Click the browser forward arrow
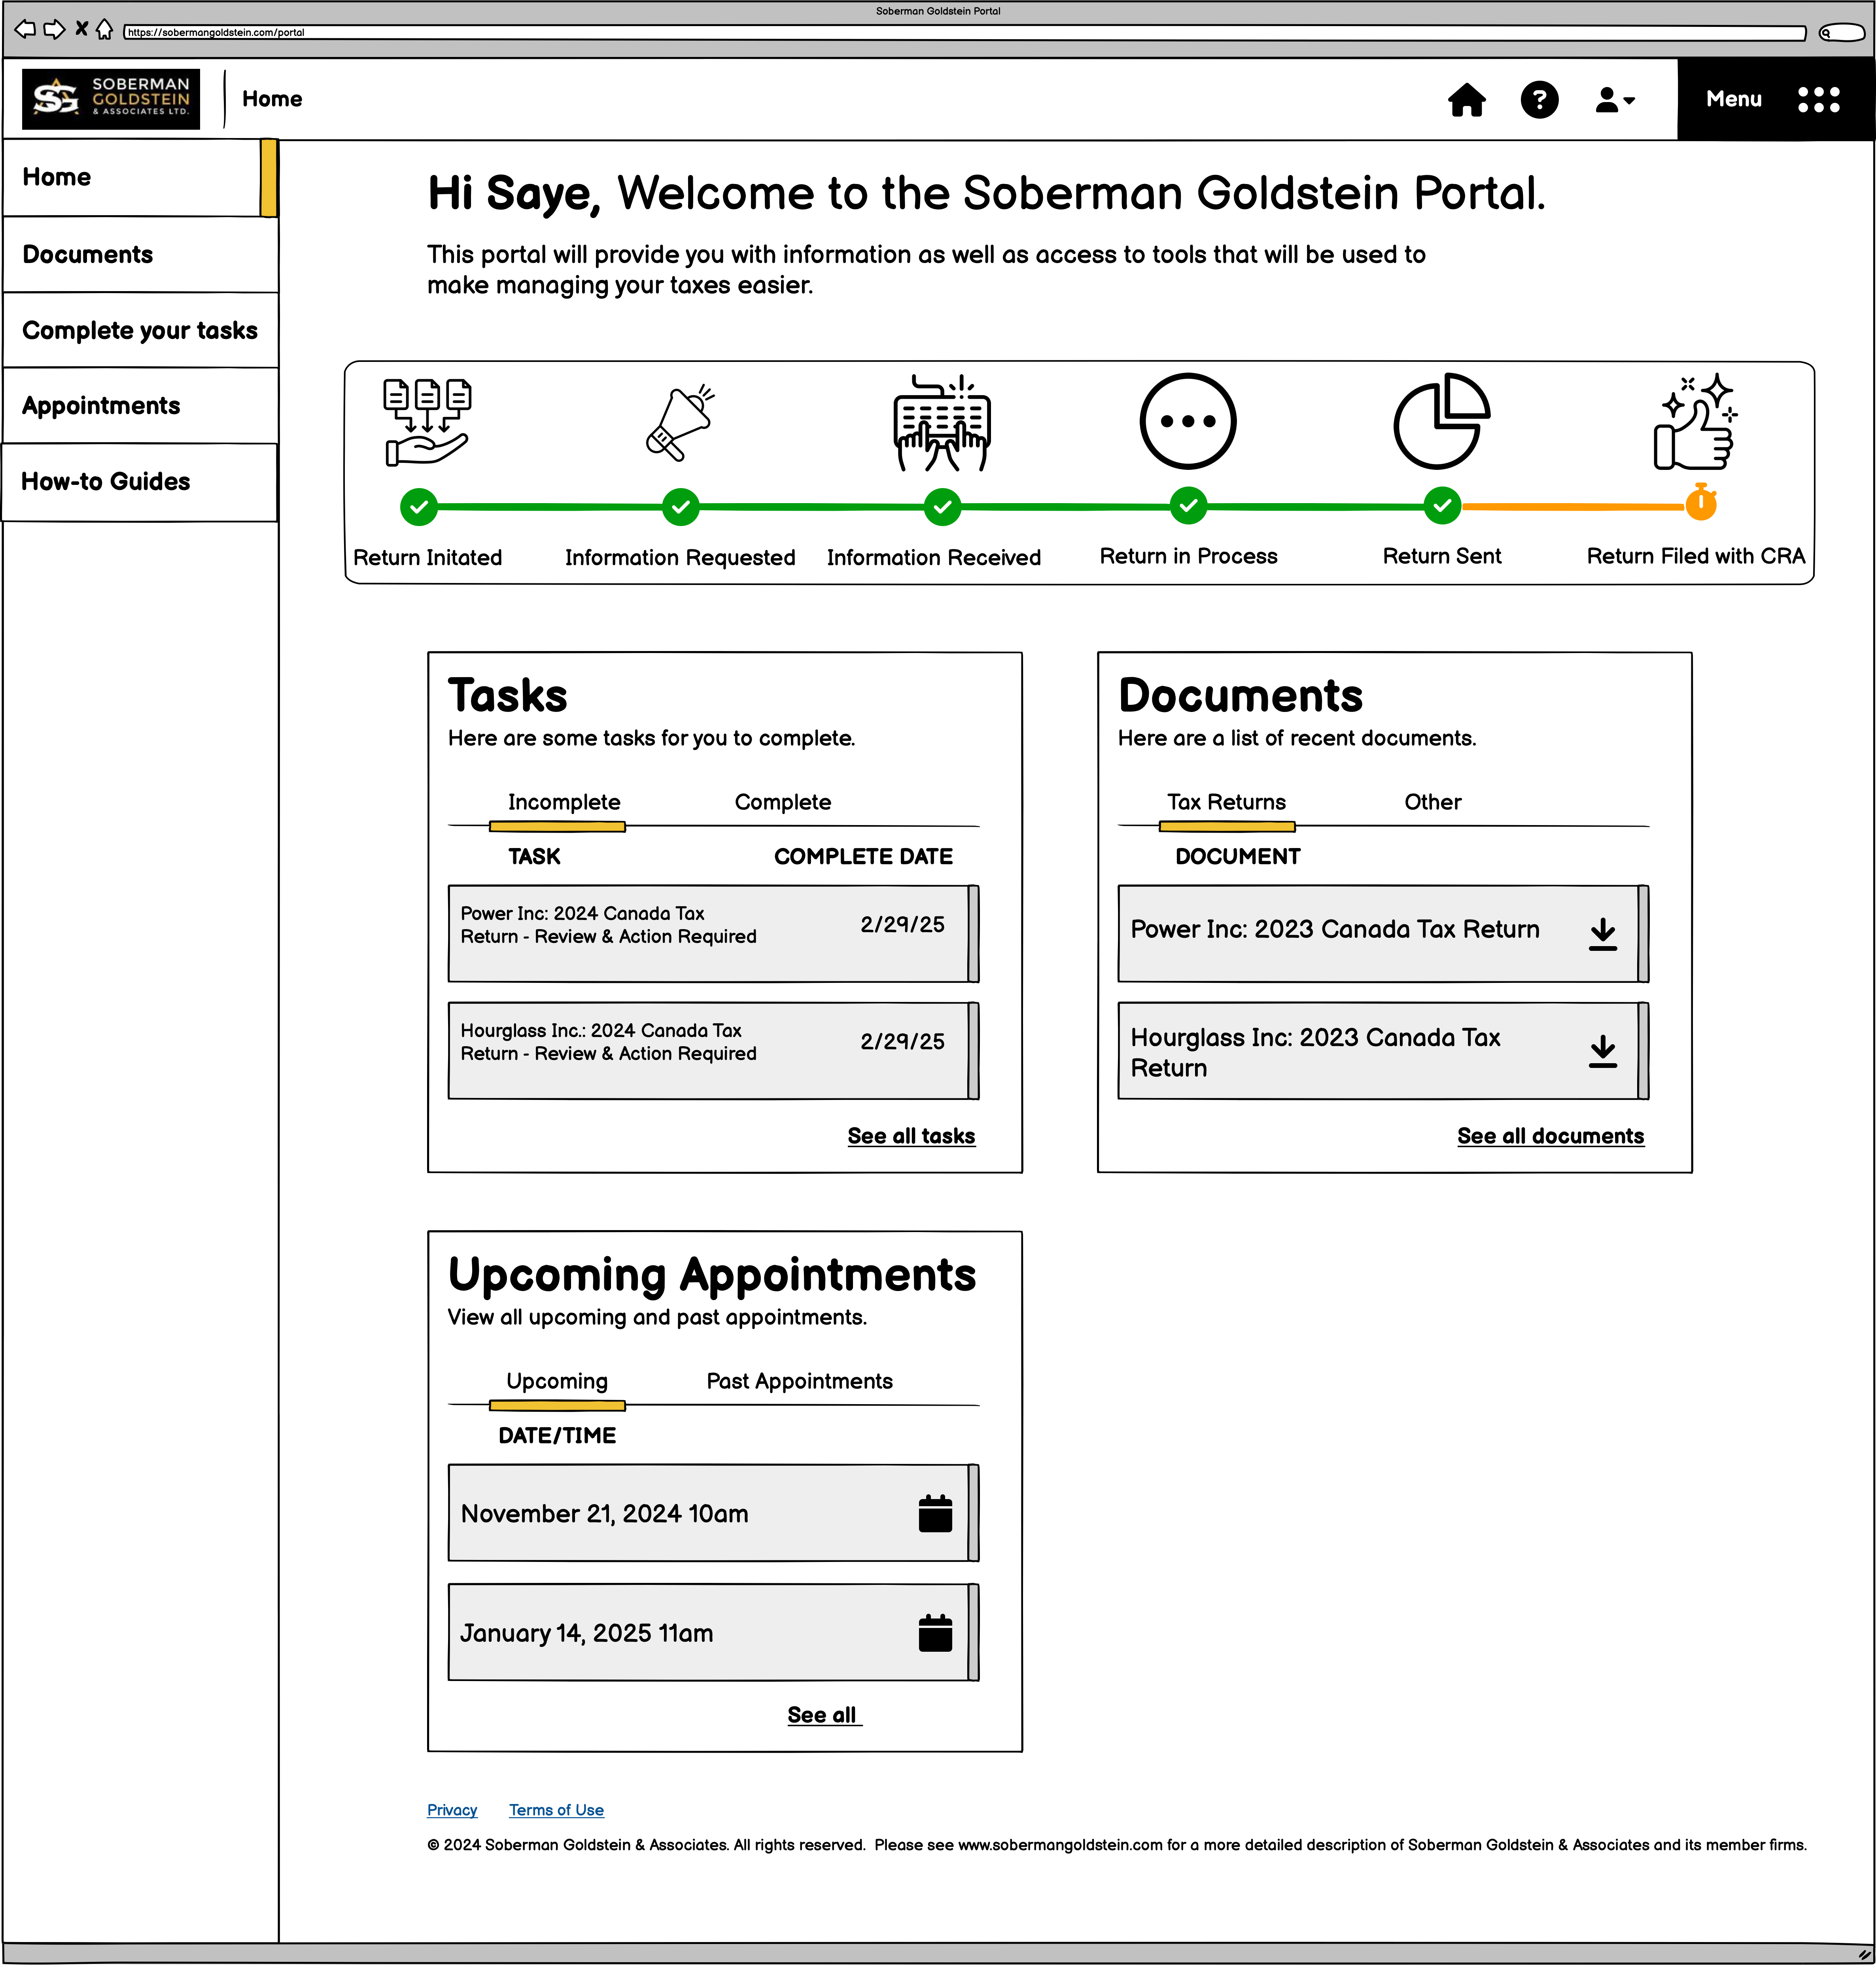Screen dimensions: 1876x1965 54,30
